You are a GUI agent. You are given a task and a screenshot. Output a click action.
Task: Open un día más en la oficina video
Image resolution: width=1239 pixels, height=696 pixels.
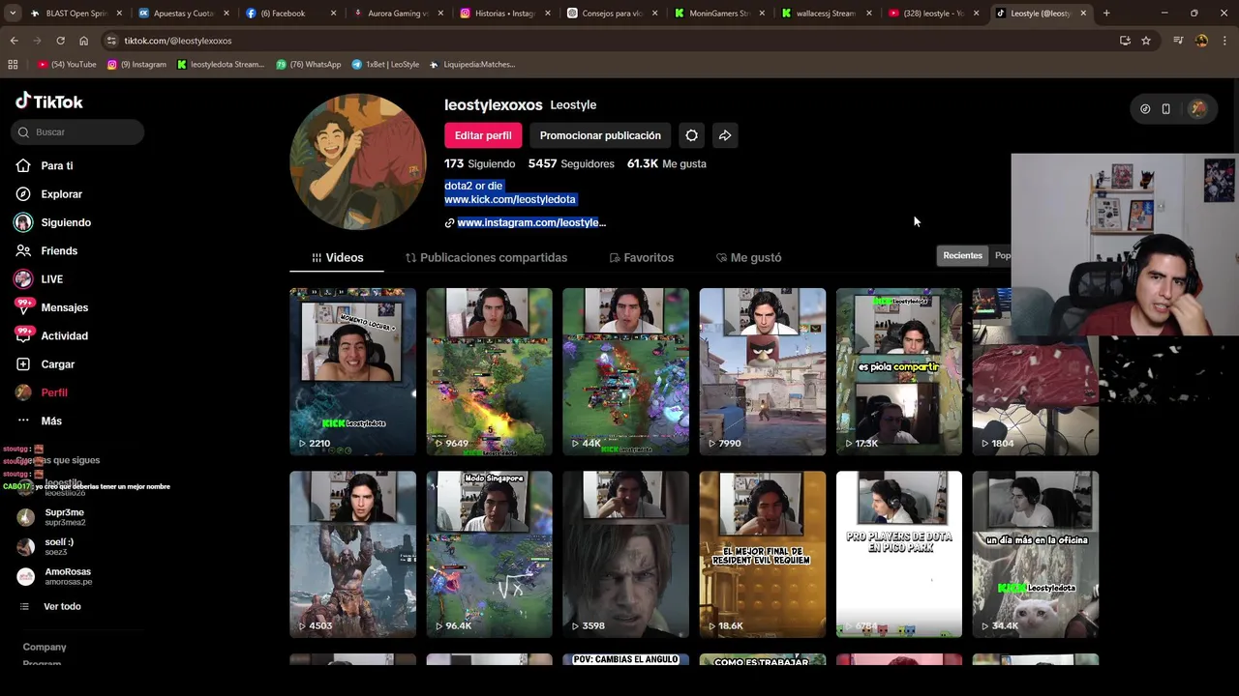pyautogui.click(x=1035, y=554)
